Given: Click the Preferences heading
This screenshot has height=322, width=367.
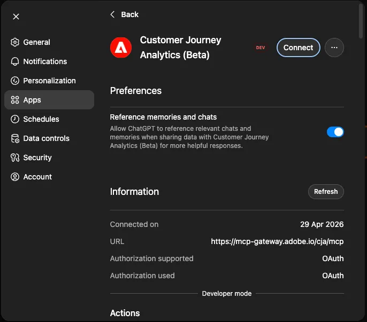Looking at the screenshot, I should coord(135,91).
